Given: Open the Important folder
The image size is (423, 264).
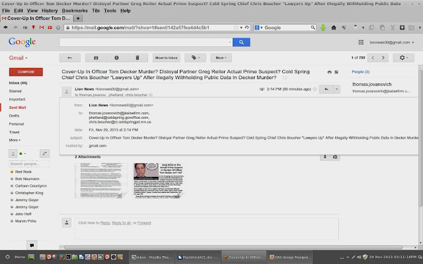Looking at the screenshot, I should click(x=17, y=99).
